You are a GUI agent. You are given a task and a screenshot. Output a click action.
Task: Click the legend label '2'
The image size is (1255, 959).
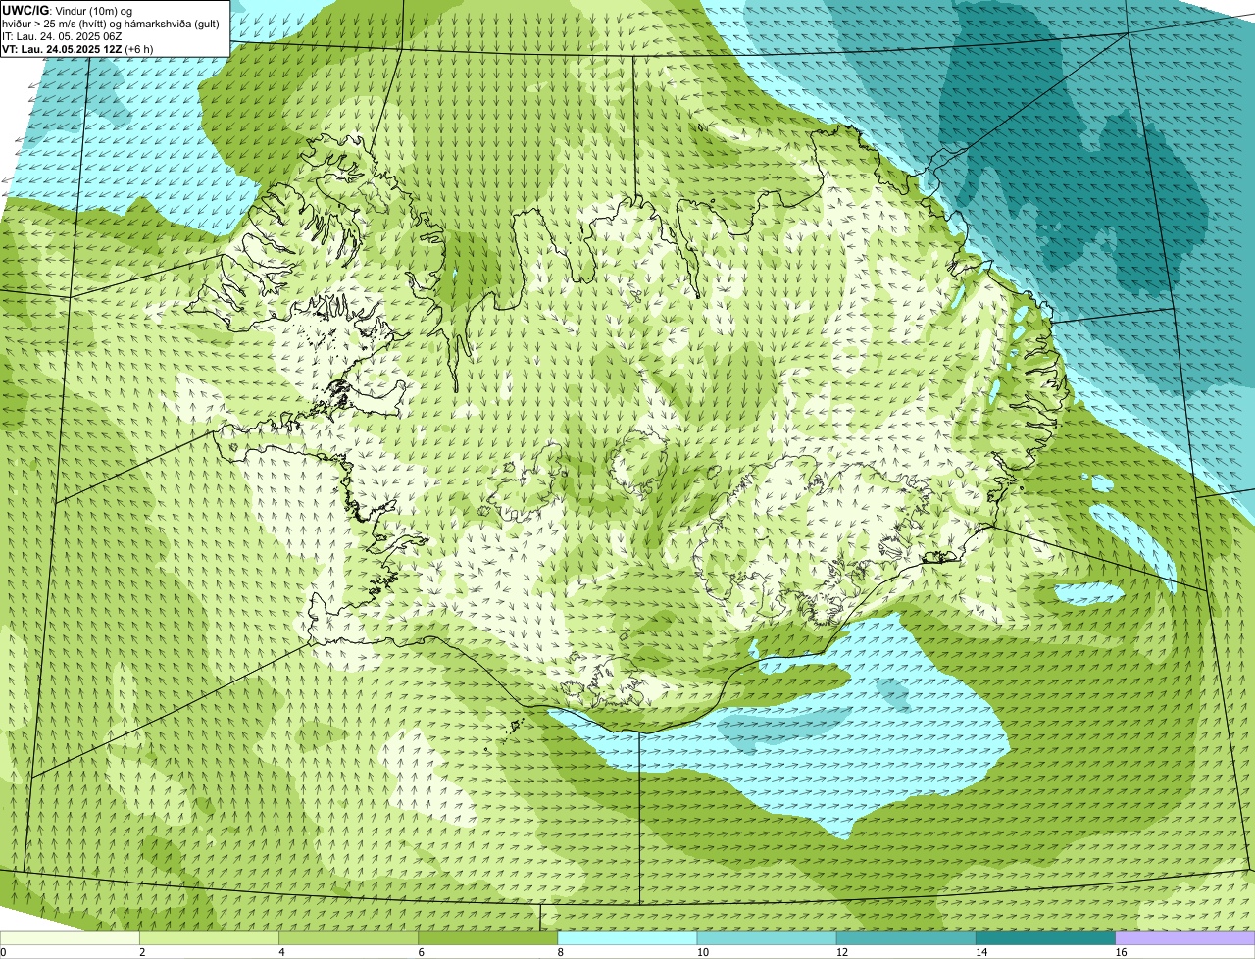[143, 952]
